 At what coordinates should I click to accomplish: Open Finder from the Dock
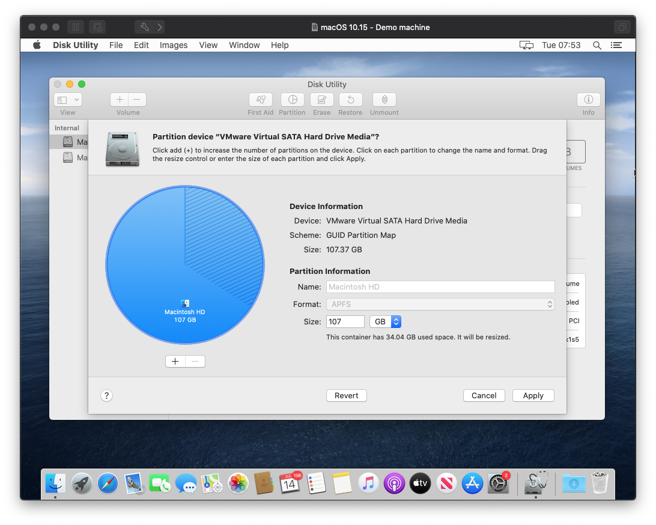[55, 484]
